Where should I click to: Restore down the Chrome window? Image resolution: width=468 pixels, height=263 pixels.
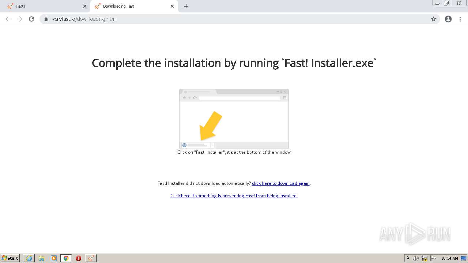pyautogui.click(x=446, y=3)
